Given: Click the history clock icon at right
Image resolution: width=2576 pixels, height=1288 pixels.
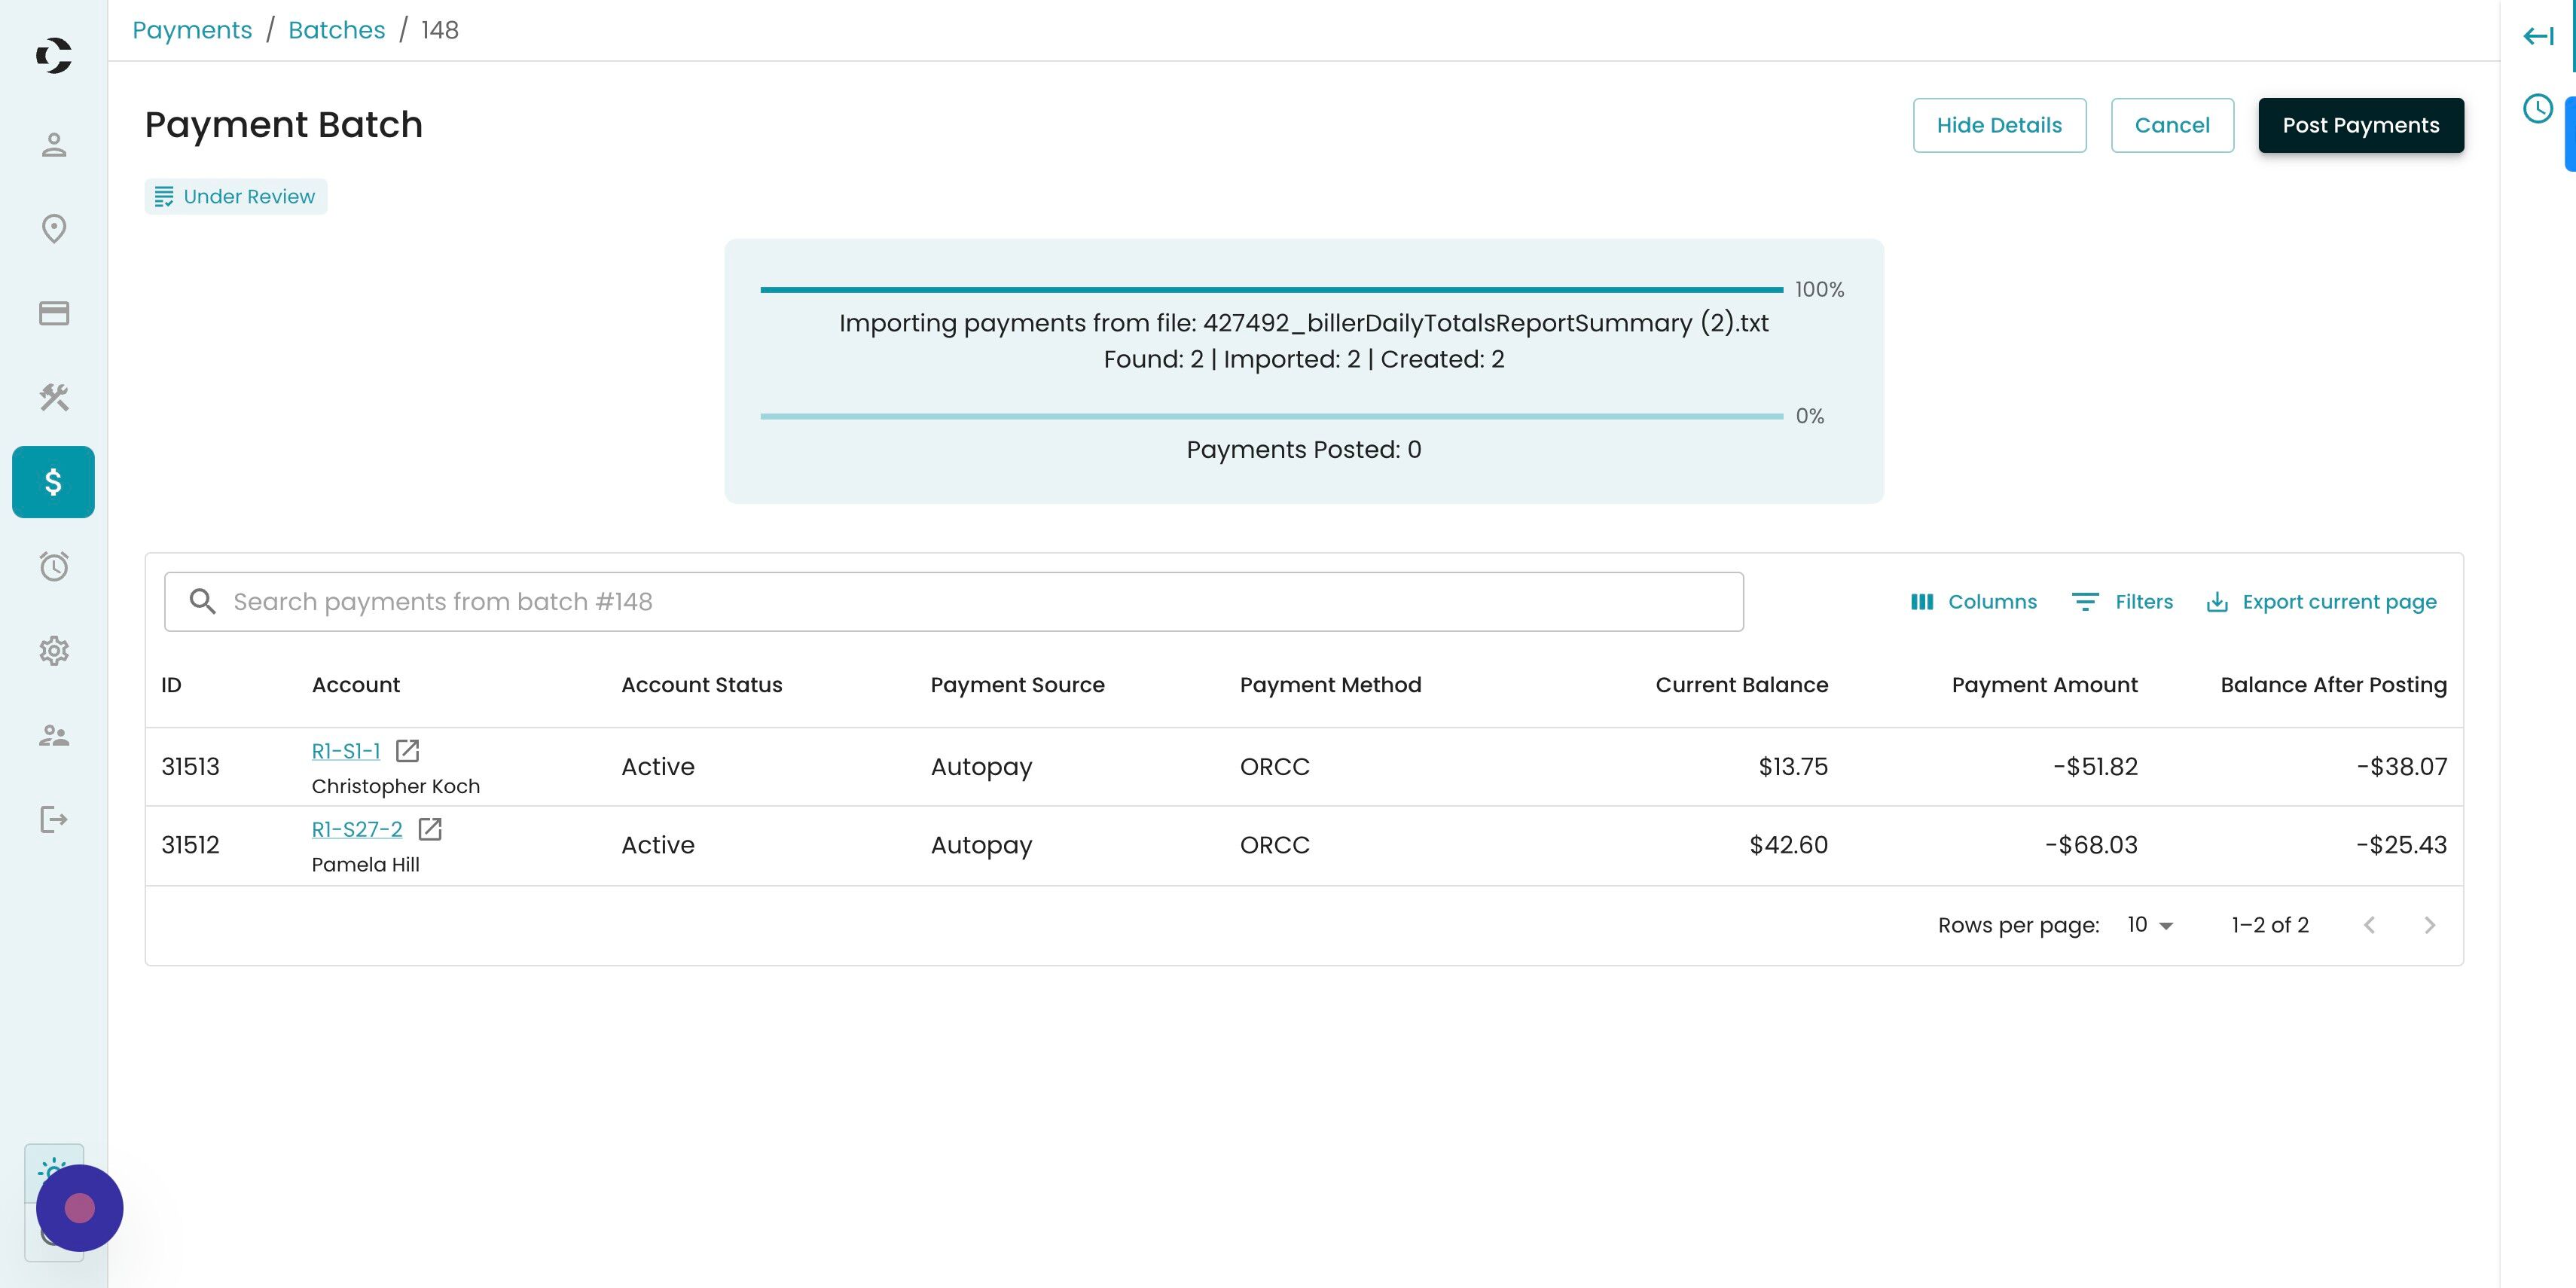Looking at the screenshot, I should [x=2537, y=108].
